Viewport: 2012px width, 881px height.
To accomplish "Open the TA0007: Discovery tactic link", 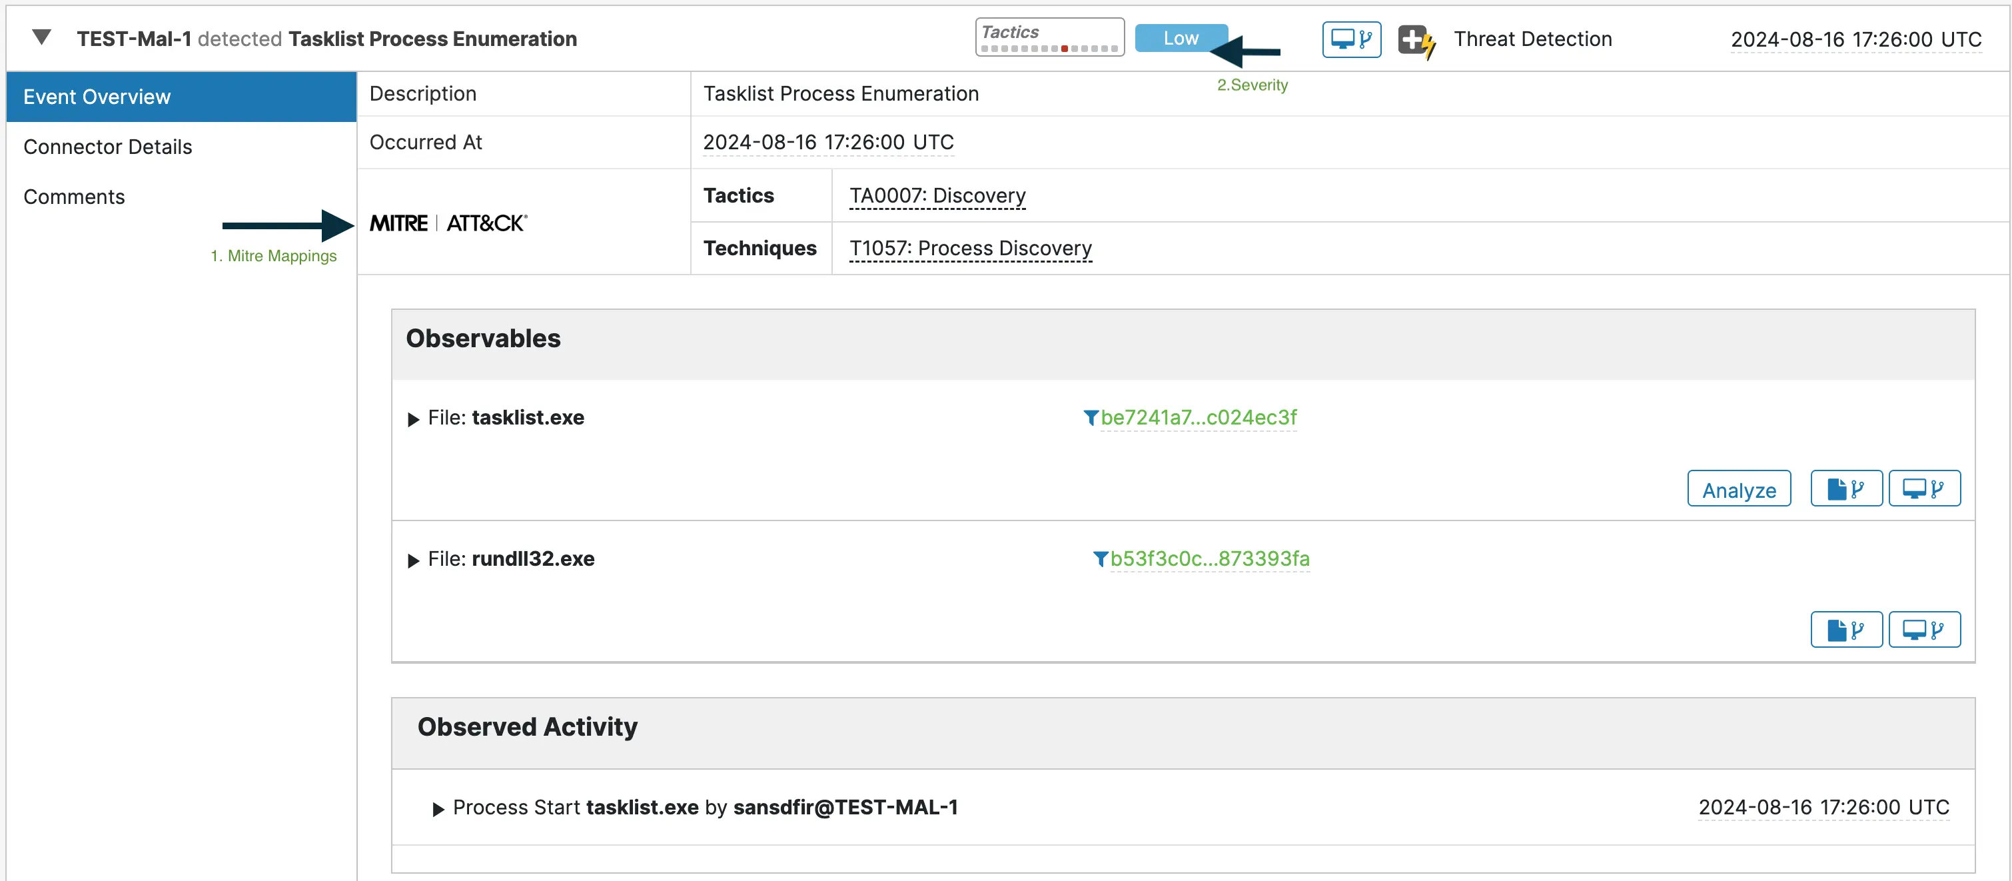I will point(937,195).
